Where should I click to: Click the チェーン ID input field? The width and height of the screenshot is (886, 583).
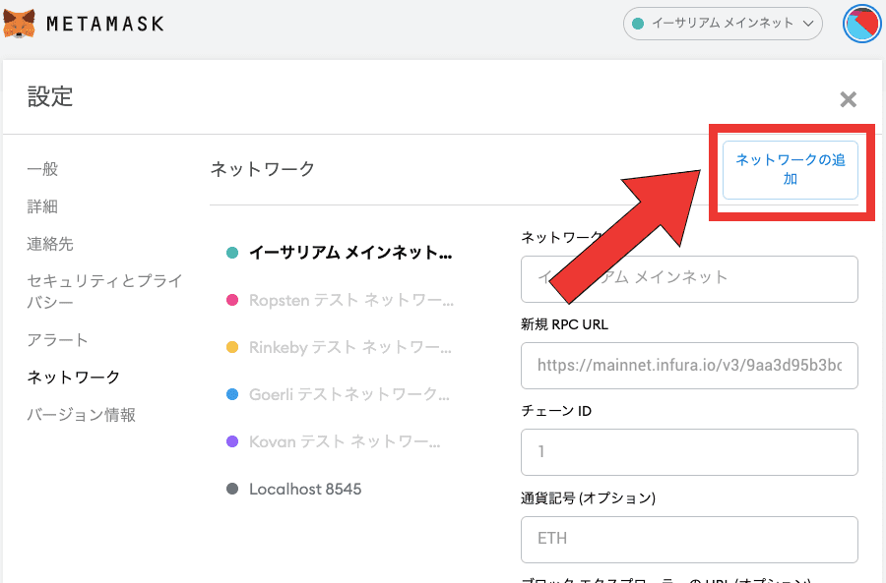pyautogui.click(x=689, y=452)
